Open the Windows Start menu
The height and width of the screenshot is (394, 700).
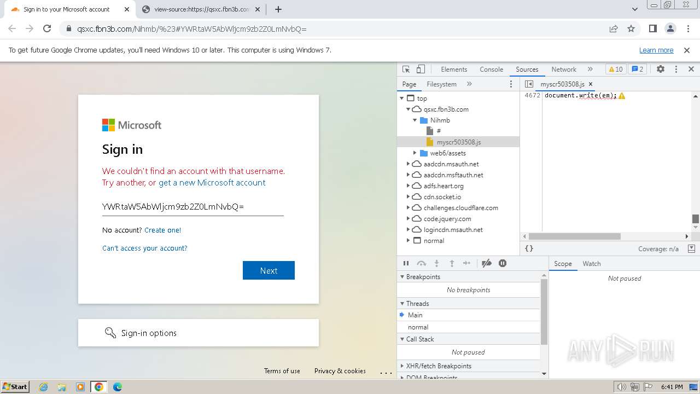[15, 386]
